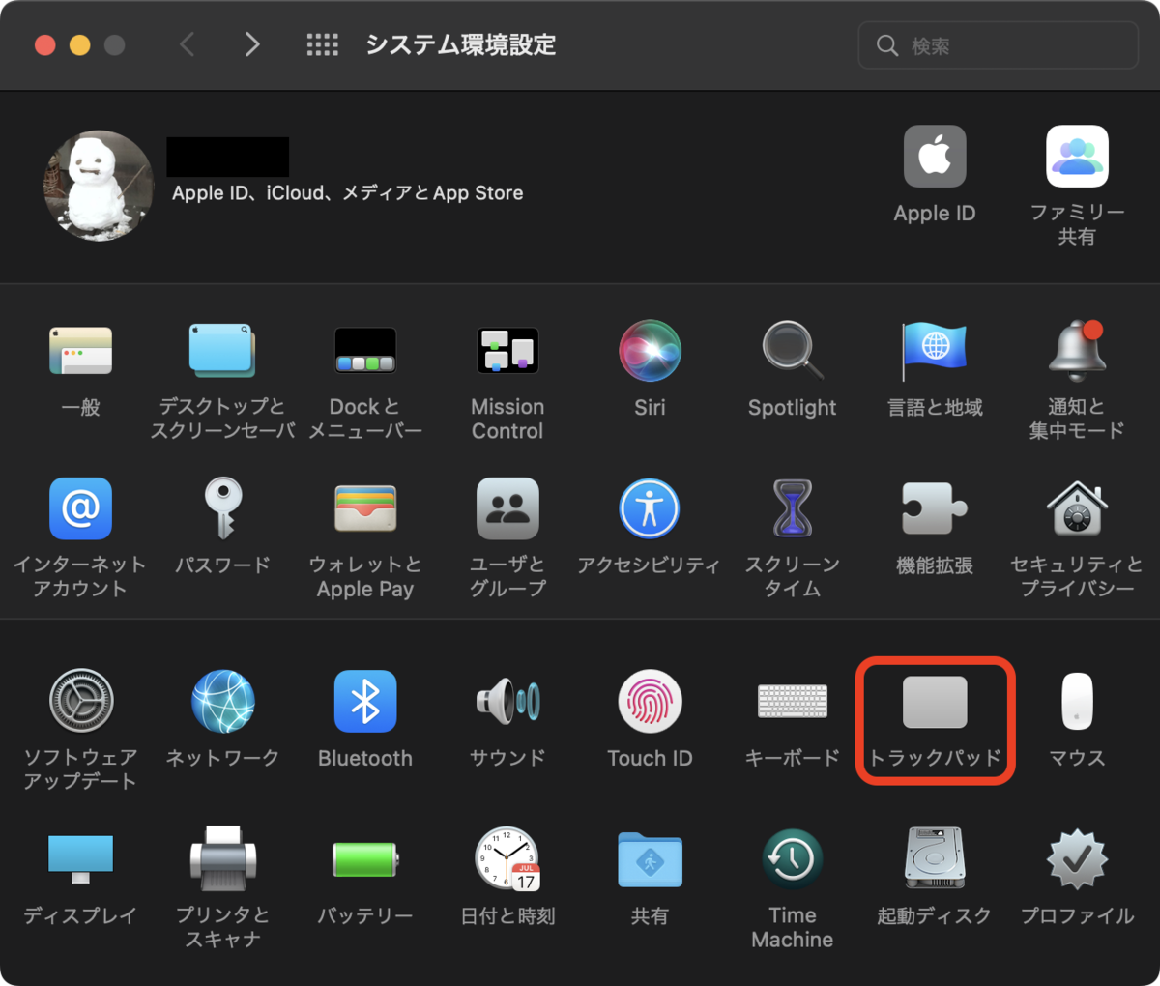Open ウォレットとApple Pay preferences
1160x986 pixels.
click(365, 508)
